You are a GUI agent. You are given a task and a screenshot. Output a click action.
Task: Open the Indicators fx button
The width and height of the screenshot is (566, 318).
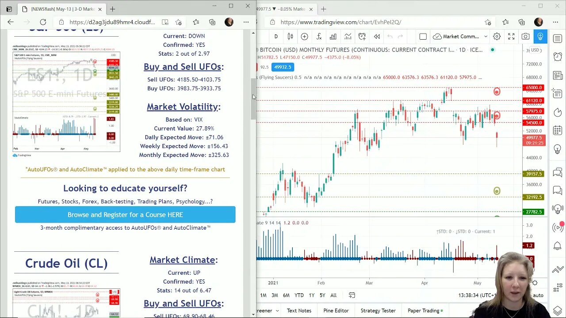(x=319, y=37)
